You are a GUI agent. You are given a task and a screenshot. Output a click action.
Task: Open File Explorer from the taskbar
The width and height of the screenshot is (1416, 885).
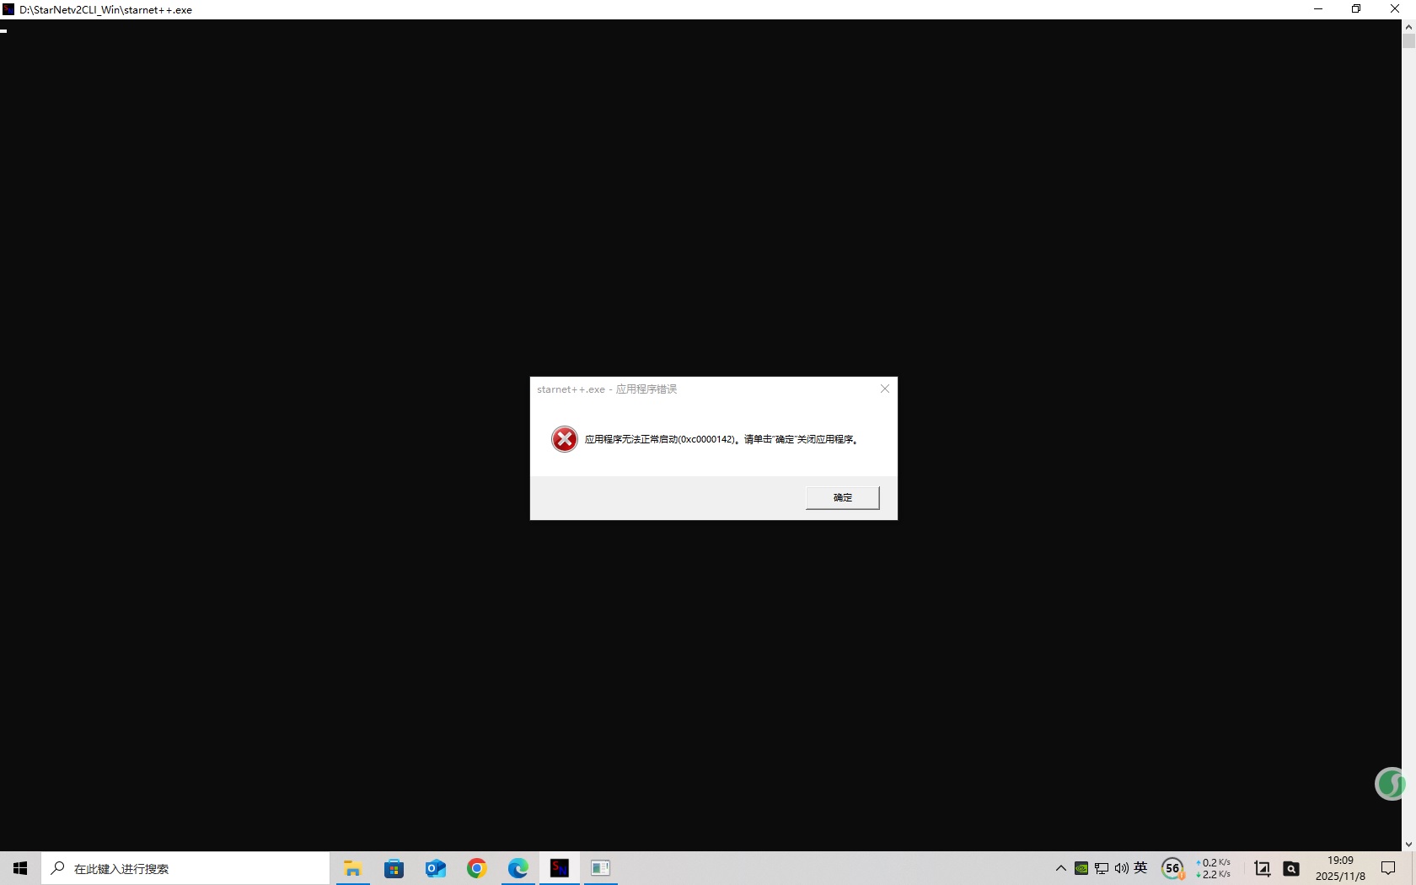pyautogui.click(x=352, y=868)
